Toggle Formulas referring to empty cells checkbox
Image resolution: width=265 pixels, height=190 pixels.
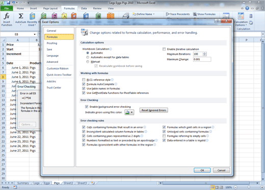pyautogui.click(x=164, y=136)
